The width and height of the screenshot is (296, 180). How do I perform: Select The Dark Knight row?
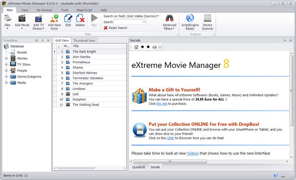90,52
